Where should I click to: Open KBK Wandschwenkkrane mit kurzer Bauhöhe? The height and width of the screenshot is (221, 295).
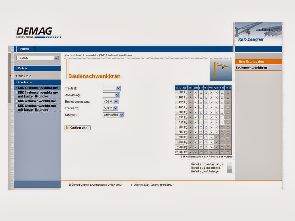click(37, 107)
